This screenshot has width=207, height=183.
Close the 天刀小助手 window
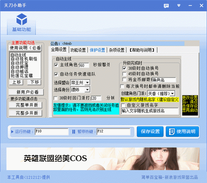tap(202, 5)
